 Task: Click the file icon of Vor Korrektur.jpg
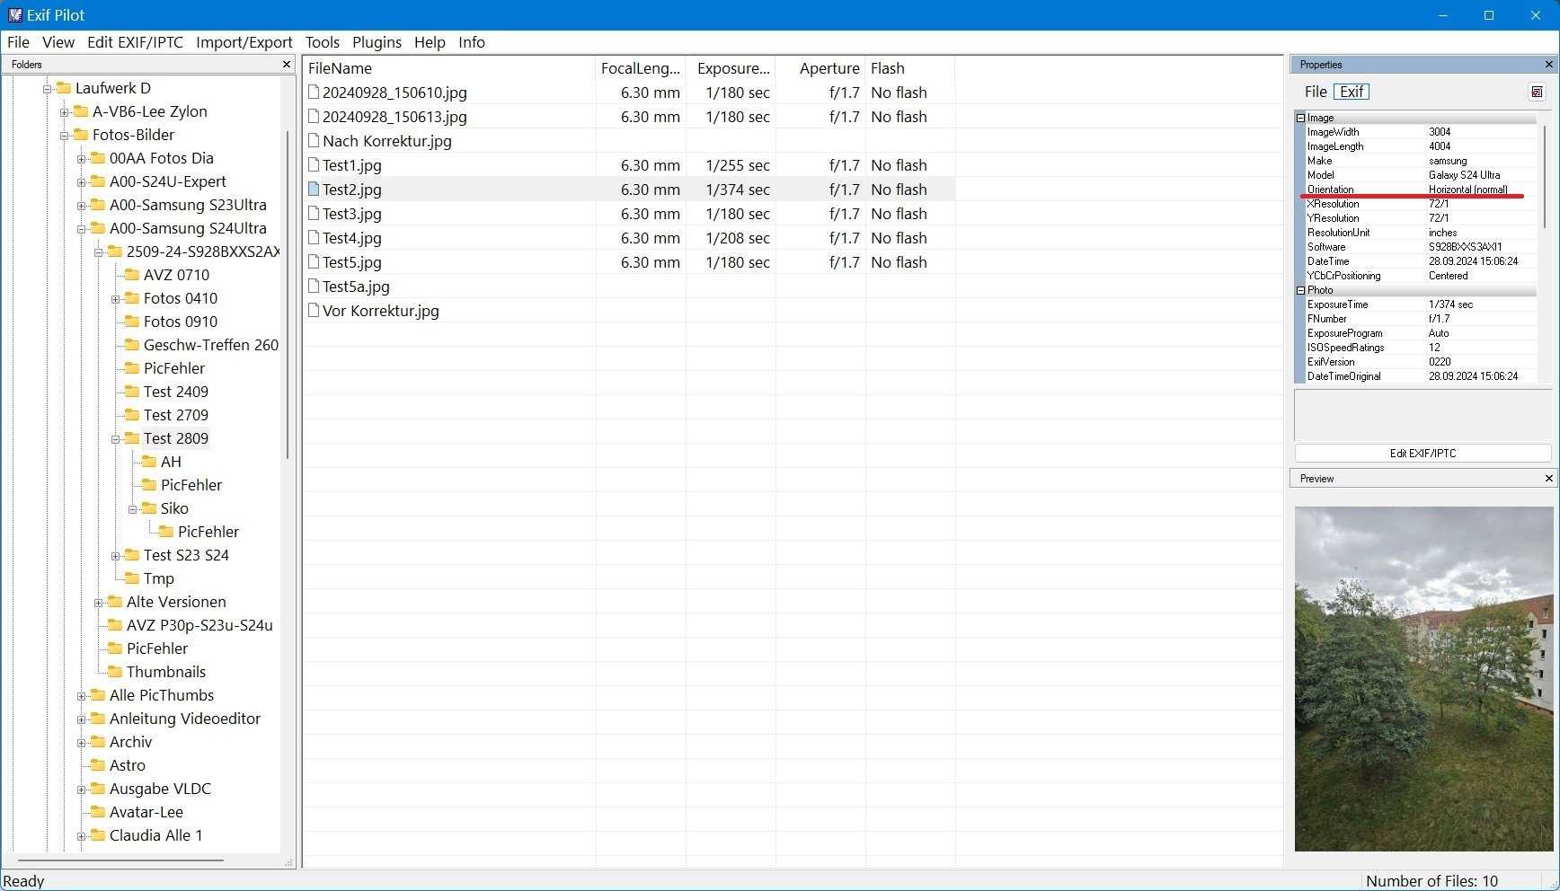click(x=314, y=311)
